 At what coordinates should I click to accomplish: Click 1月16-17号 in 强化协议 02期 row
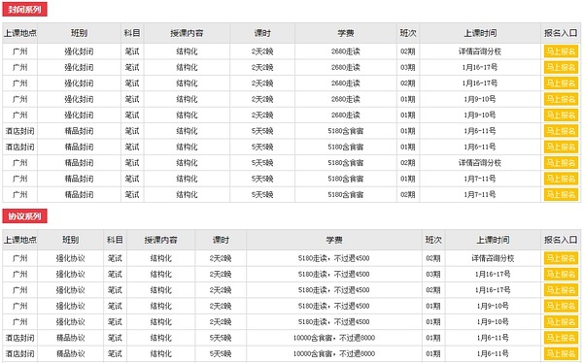pos(493,290)
